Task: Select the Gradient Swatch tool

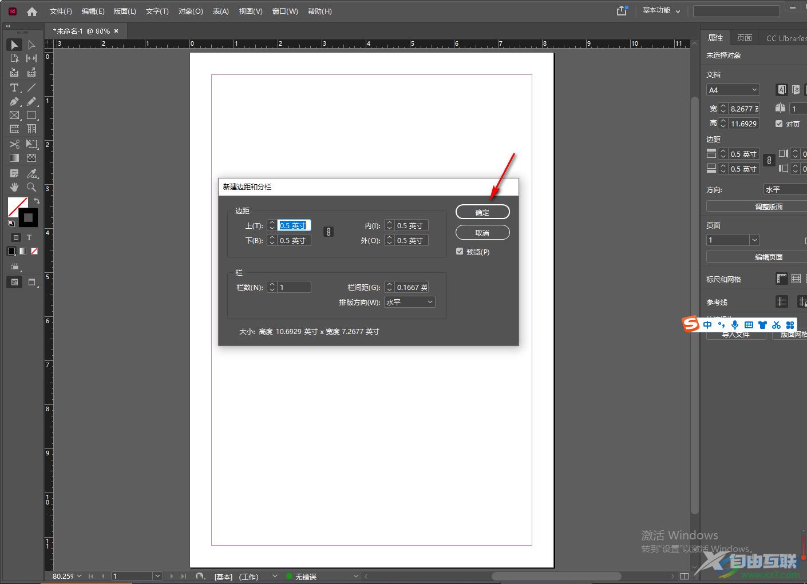Action: tap(14, 158)
